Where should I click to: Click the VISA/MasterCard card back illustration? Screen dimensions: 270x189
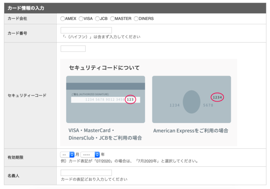(x=106, y=99)
